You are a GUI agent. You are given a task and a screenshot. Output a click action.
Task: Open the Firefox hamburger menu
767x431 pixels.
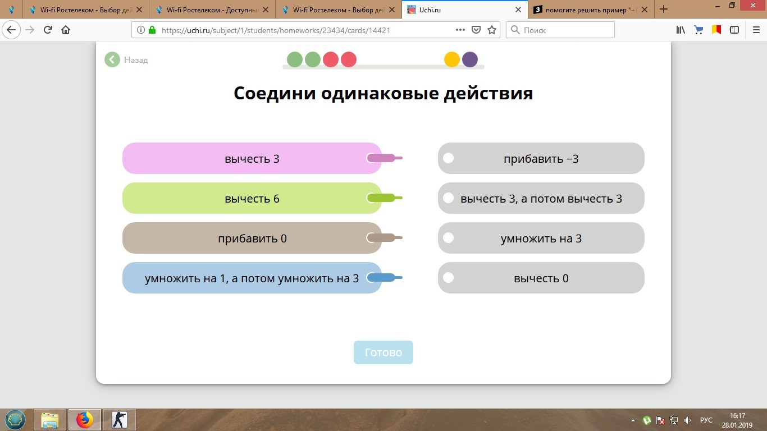coord(756,30)
